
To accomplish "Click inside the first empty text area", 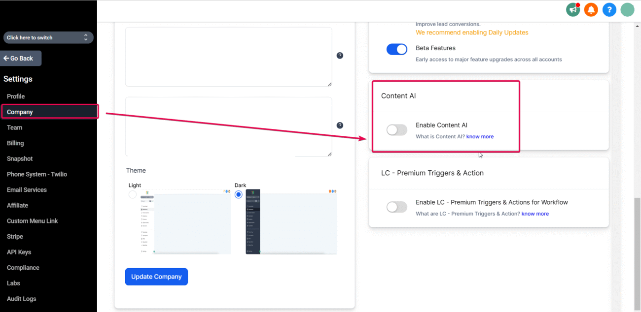I will point(228,57).
